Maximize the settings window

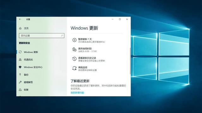coord(120,19)
